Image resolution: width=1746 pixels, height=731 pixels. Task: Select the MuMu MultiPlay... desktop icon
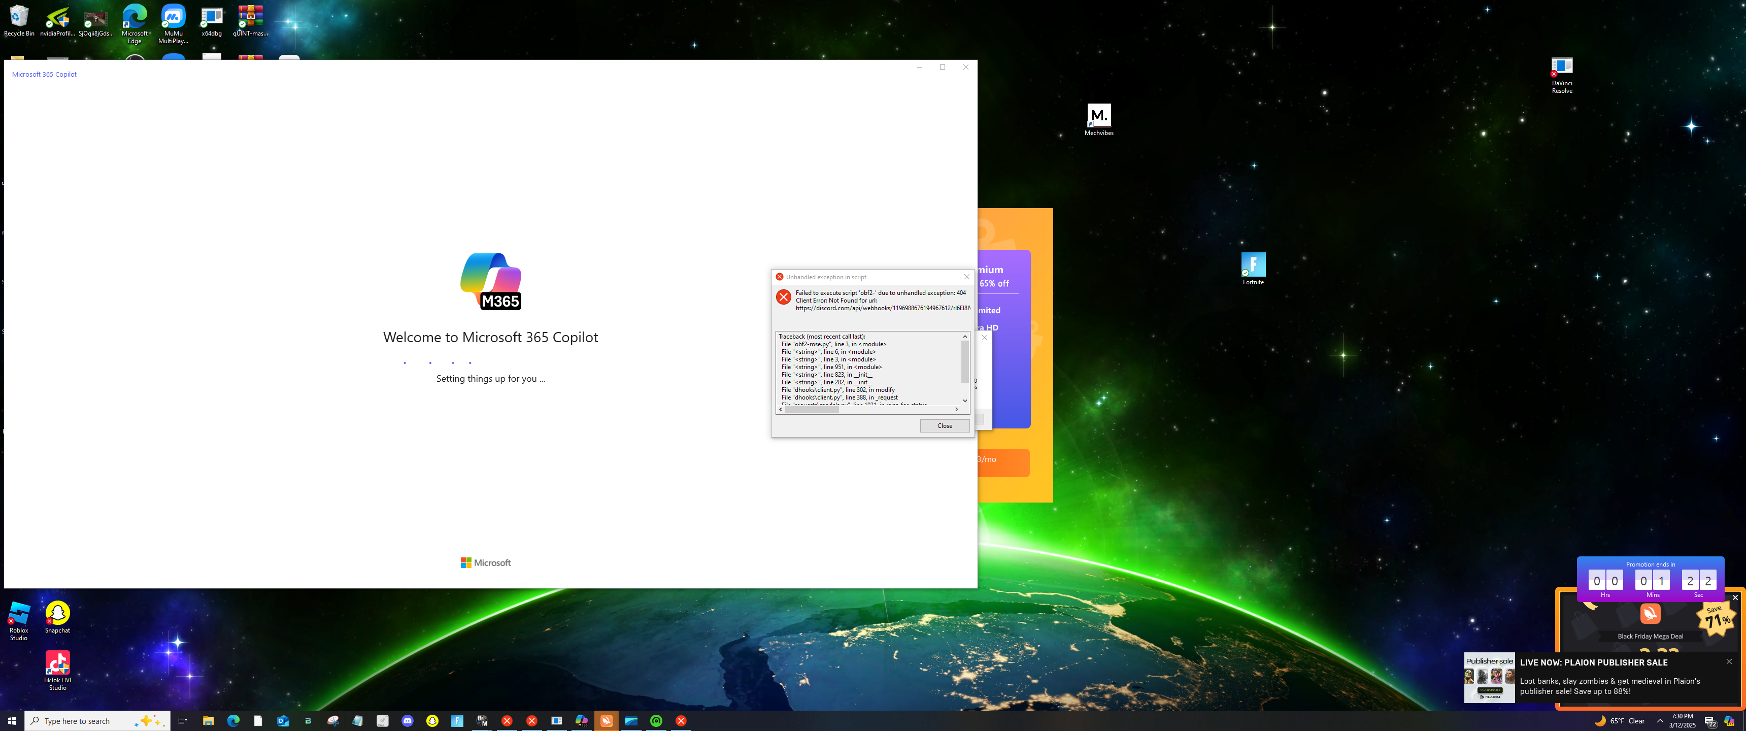(173, 24)
